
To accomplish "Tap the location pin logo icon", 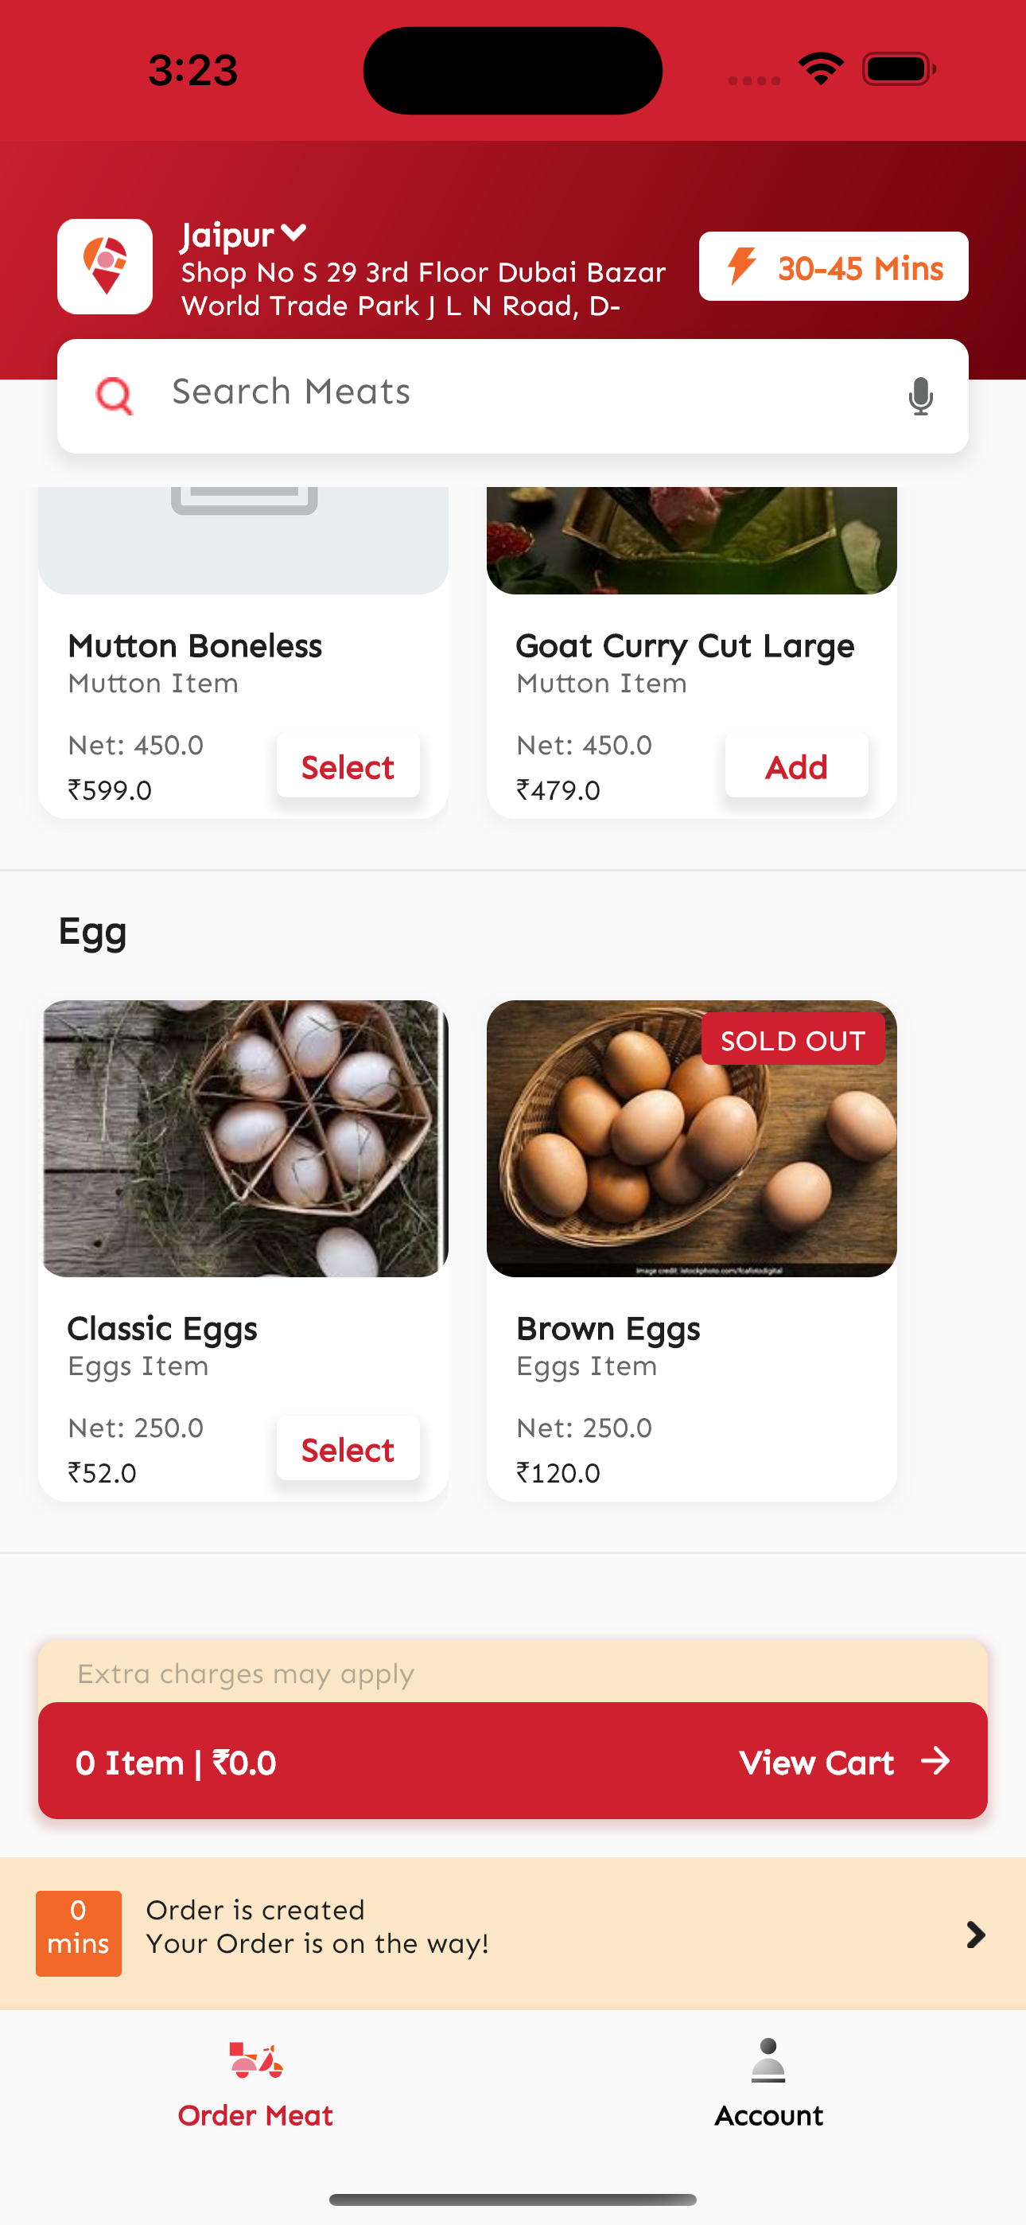I will tap(104, 266).
